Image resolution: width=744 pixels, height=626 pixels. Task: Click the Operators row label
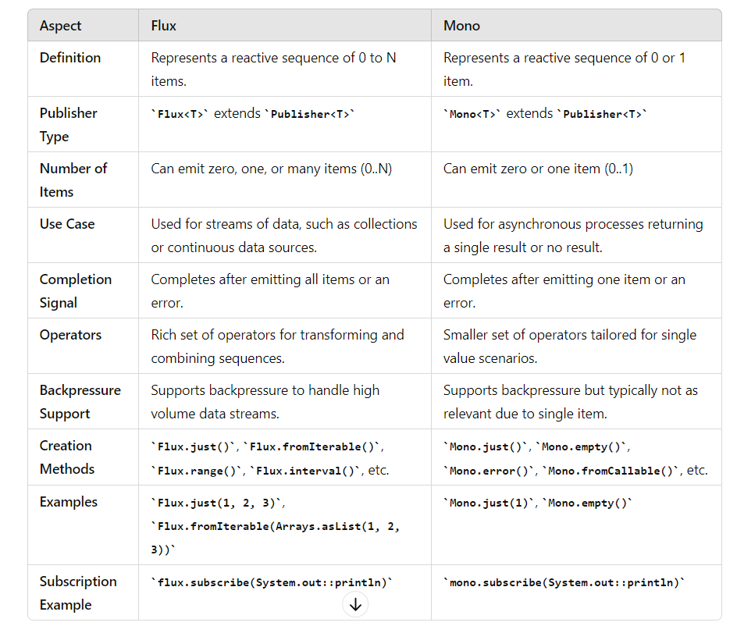pyautogui.click(x=71, y=335)
